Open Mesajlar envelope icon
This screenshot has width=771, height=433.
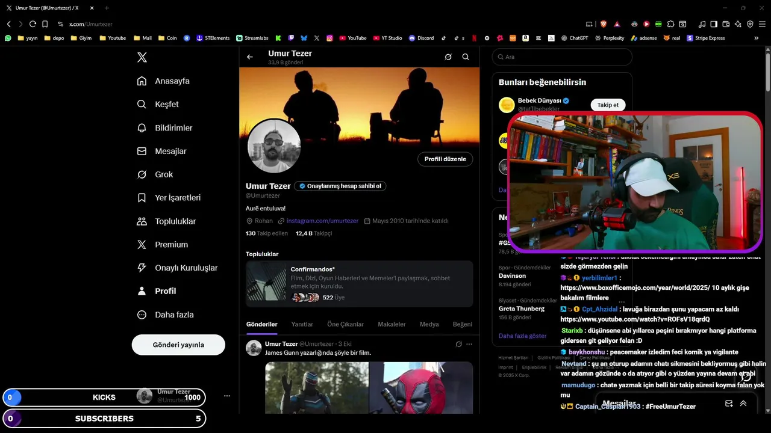[x=142, y=151]
